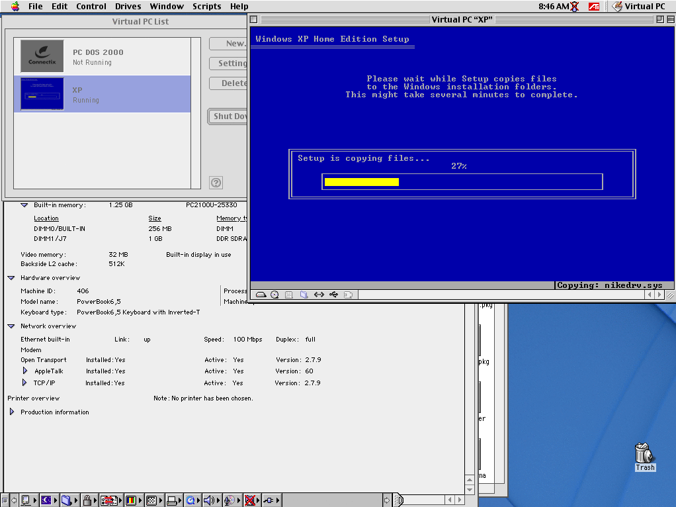Viewport: 676px width, 507px height.
Task: Toggle the collapse box of Virtual PC XP window
Action: tap(671, 19)
